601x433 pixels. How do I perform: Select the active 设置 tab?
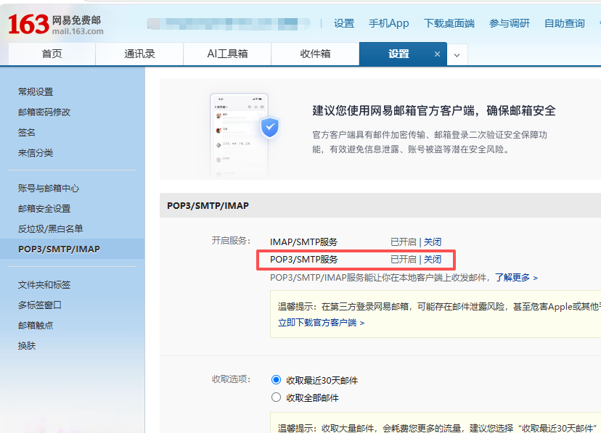point(398,54)
